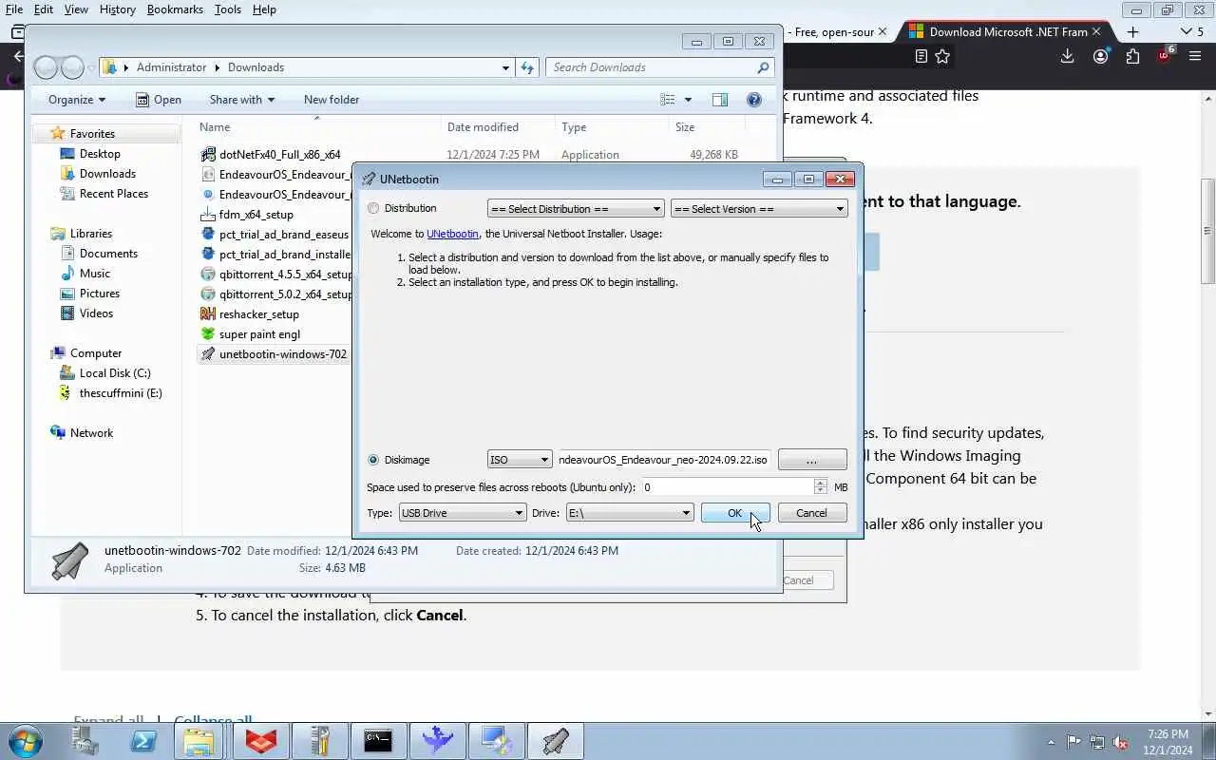Open thescuffmini (E:) drive
The height and width of the screenshot is (760, 1216).
121,393
